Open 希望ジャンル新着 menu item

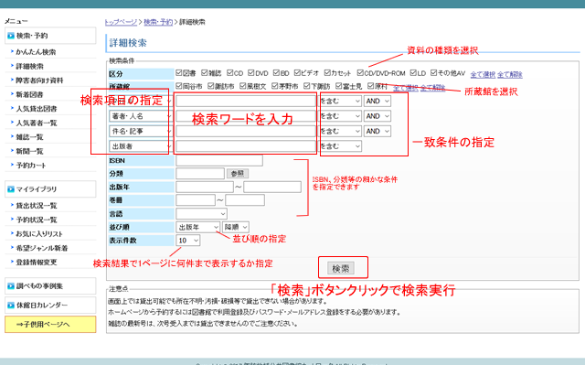pyautogui.click(x=42, y=248)
